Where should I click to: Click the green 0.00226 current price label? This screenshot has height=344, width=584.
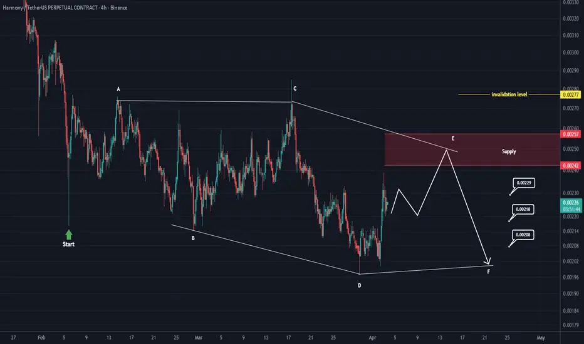(571, 203)
